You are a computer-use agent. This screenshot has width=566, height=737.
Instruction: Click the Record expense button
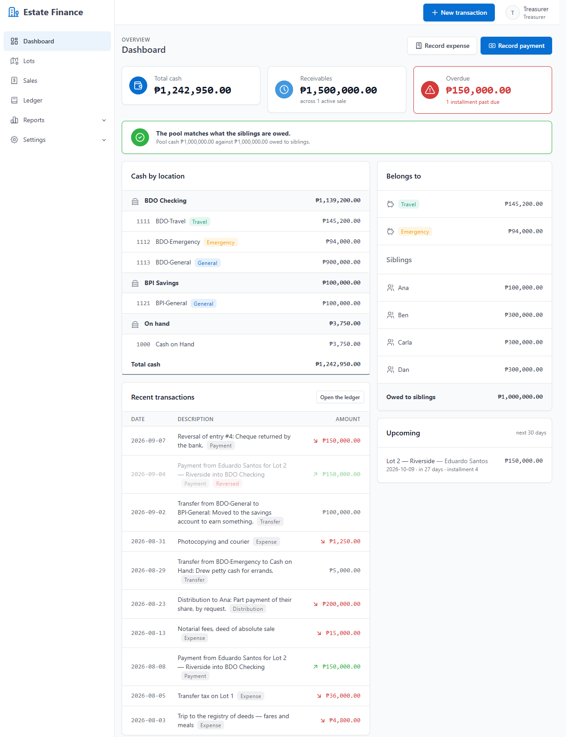click(442, 46)
